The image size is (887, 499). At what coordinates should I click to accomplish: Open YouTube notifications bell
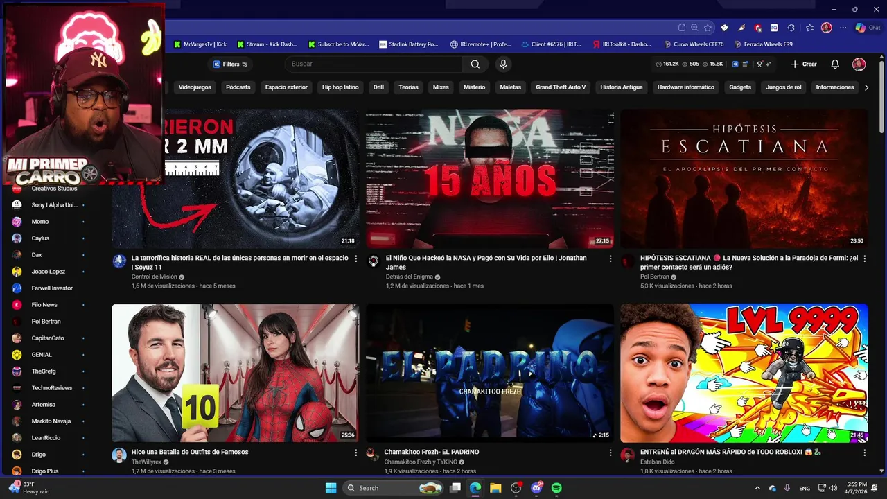(835, 64)
